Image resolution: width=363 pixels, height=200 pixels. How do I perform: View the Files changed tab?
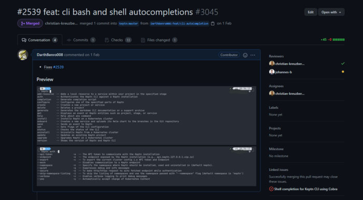pyautogui.click(x=159, y=40)
